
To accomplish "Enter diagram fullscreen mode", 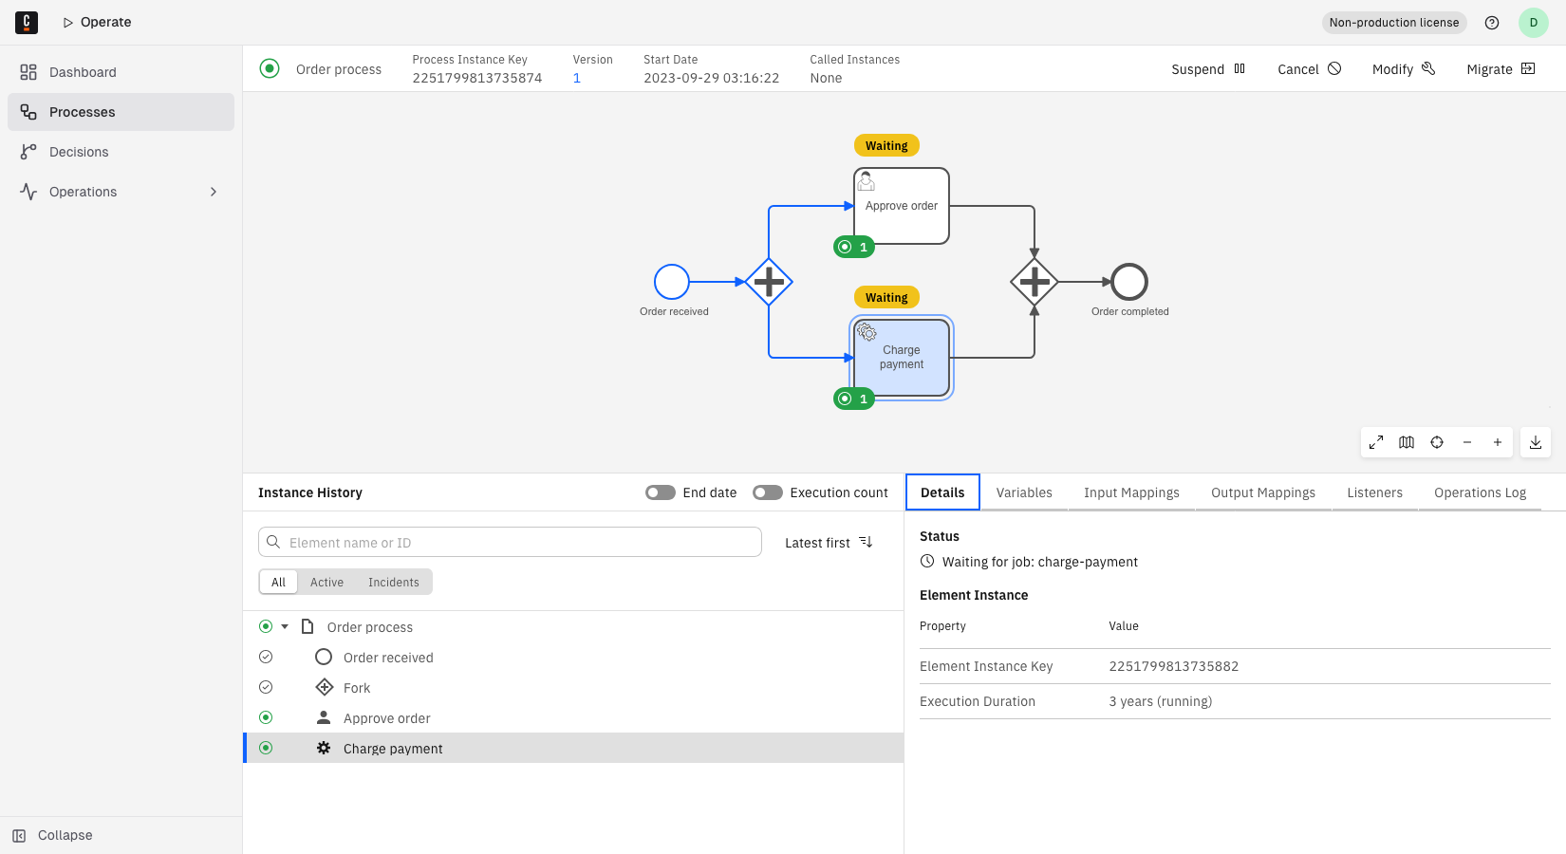I will coord(1376,442).
